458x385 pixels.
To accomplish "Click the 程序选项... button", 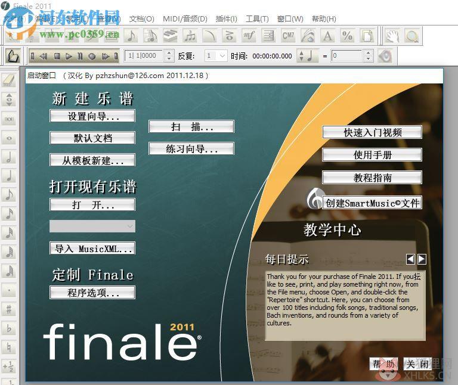I will click(x=92, y=293).
